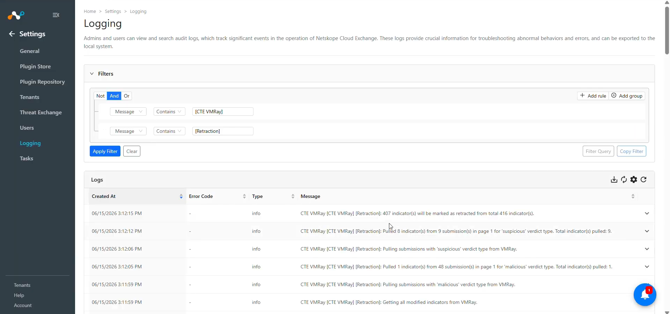Click the message 'Pulled 8 indicator(s) from 9 submission(s)'
This screenshot has height=314, width=670.
click(x=456, y=231)
